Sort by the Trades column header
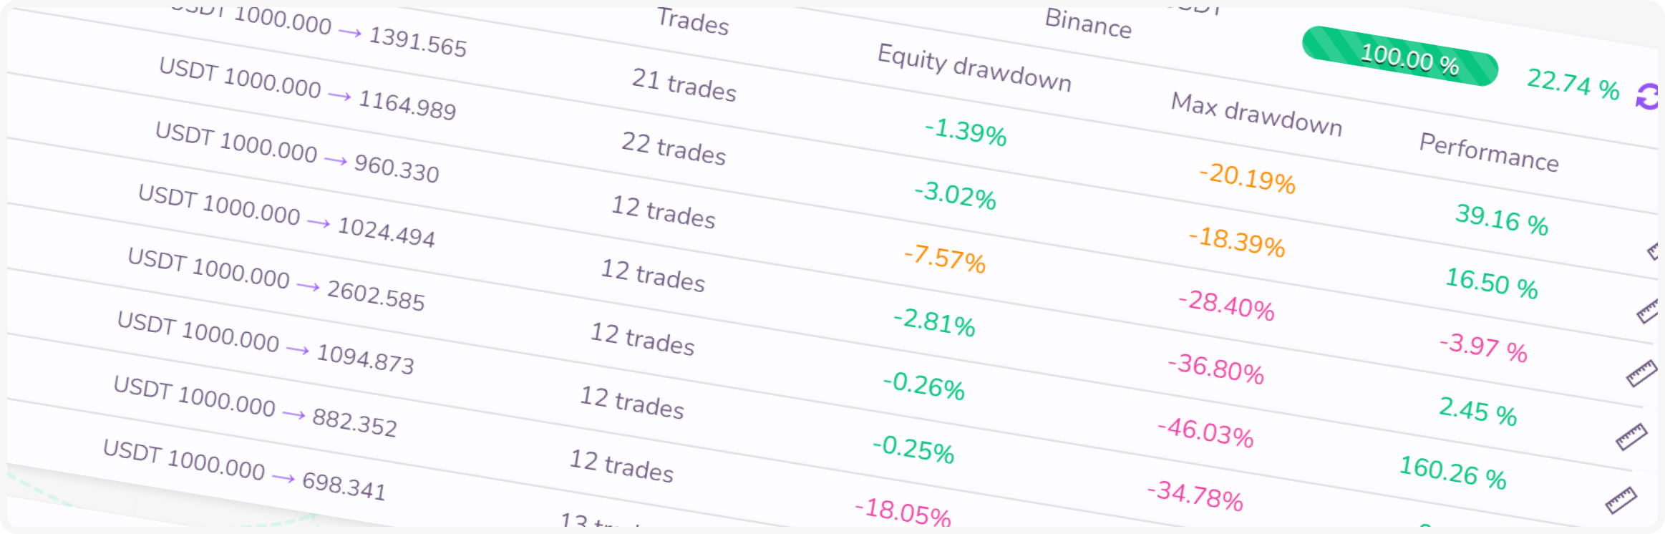Viewport: 1665px width, 534px height. [693, 21]
